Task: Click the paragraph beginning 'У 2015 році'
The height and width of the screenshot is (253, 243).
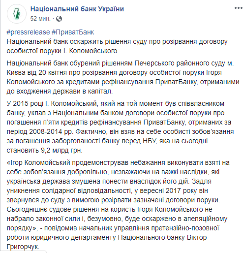Action: pos(120,127)
